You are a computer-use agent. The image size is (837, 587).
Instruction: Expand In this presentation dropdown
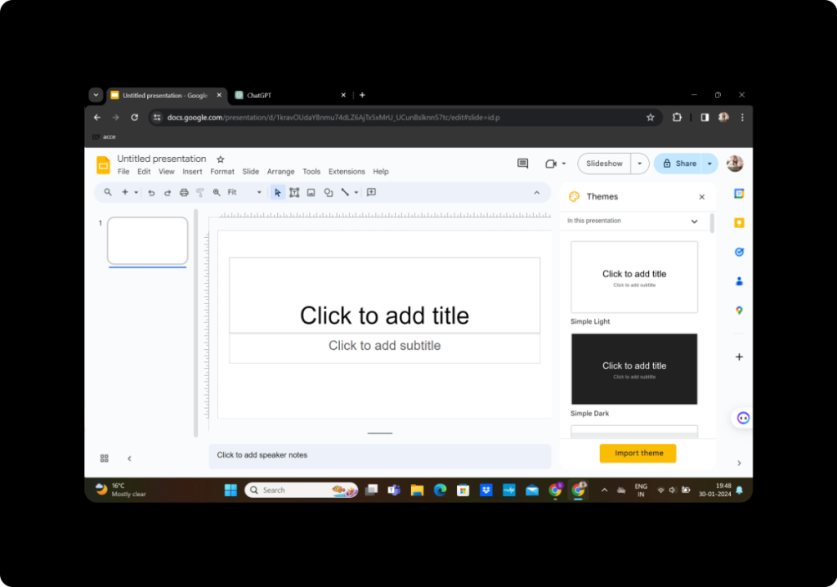[633, 221]
